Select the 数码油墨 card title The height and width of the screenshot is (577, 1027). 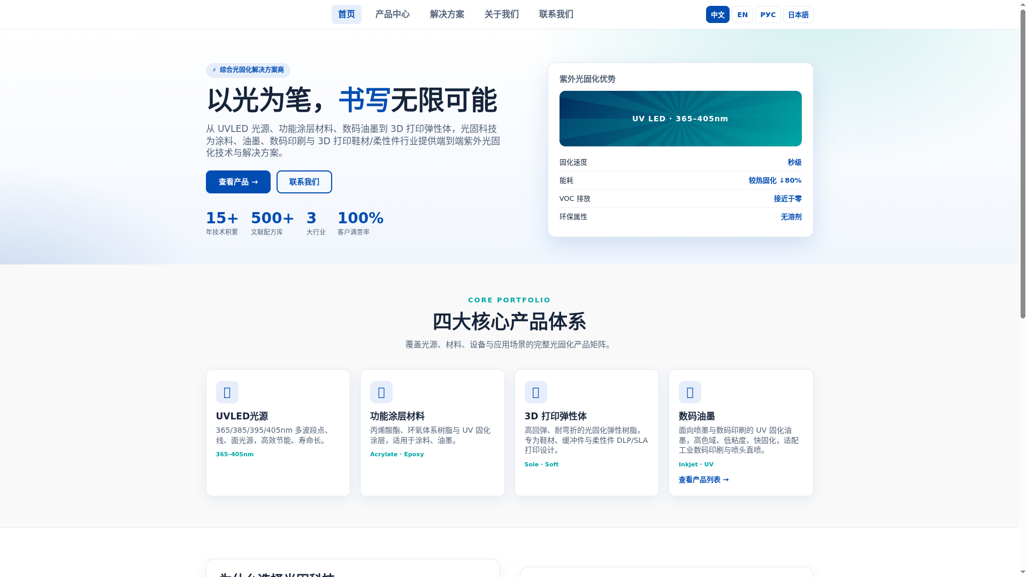tap(696, 416)
